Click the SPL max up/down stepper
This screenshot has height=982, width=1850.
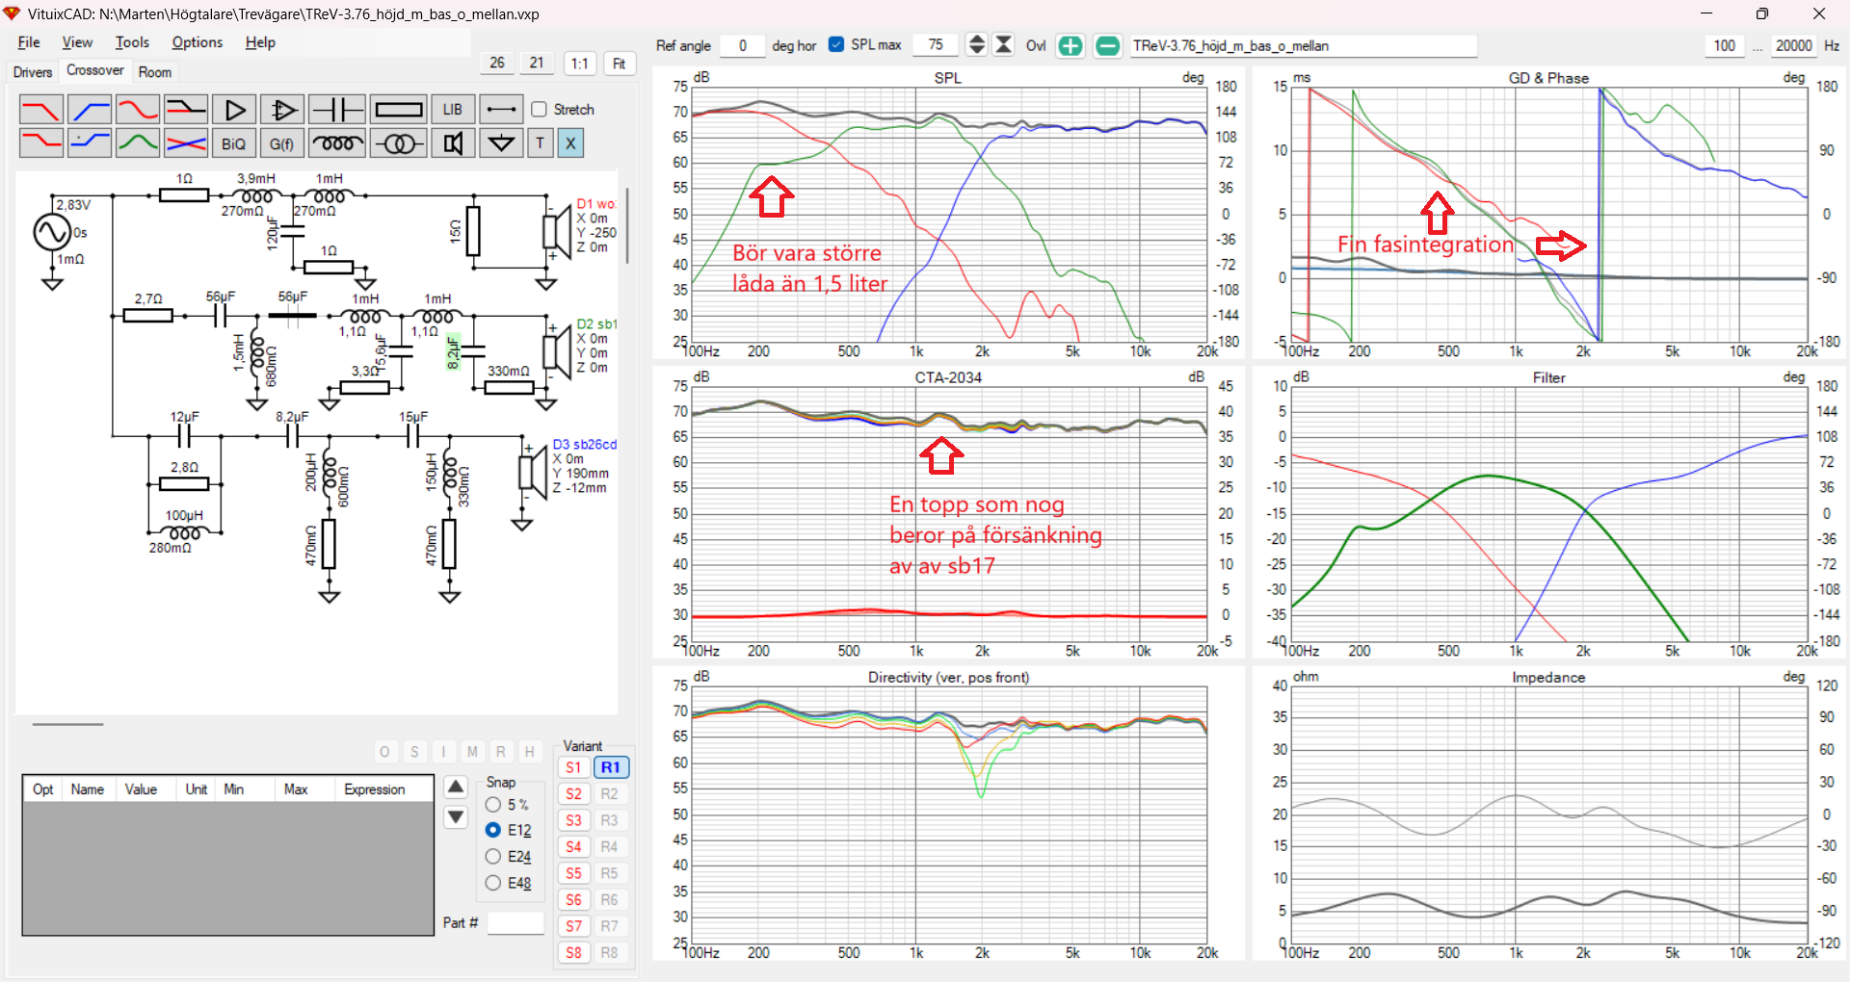tap(976, 44)
